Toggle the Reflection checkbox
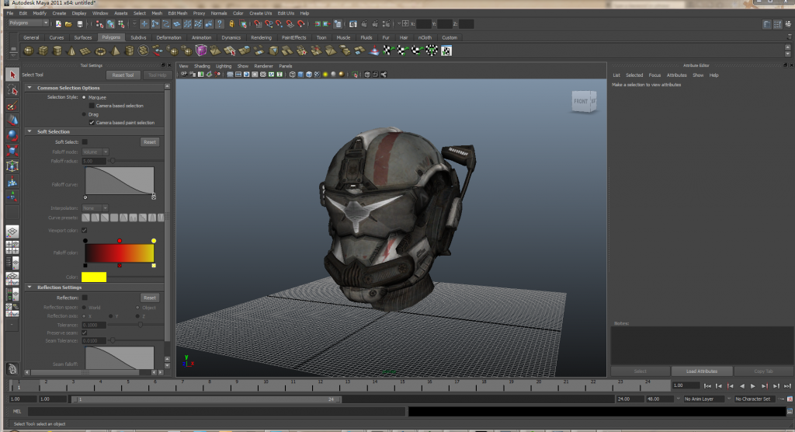Screen dimensions: 795x432 tap(85, 297)
